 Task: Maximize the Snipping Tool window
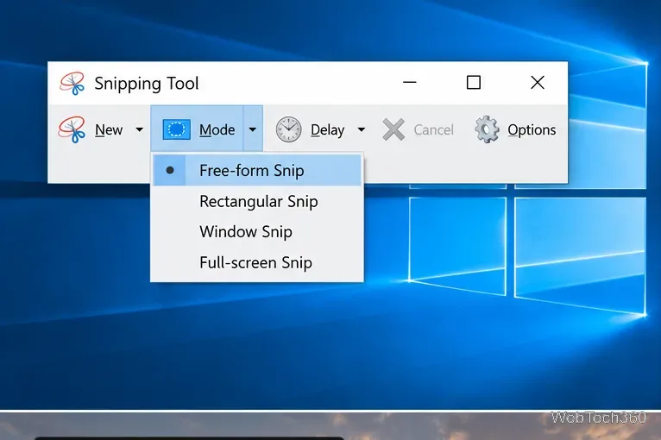point(474,83)
